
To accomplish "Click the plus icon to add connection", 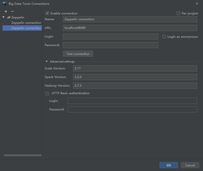I will (x=6, y=12).
